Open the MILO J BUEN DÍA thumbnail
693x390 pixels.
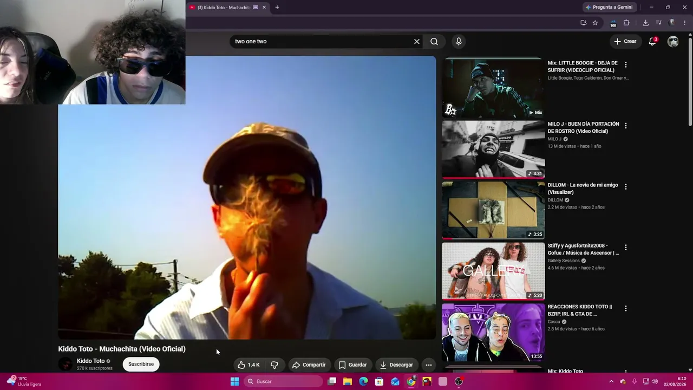click(x=493, y=149)
